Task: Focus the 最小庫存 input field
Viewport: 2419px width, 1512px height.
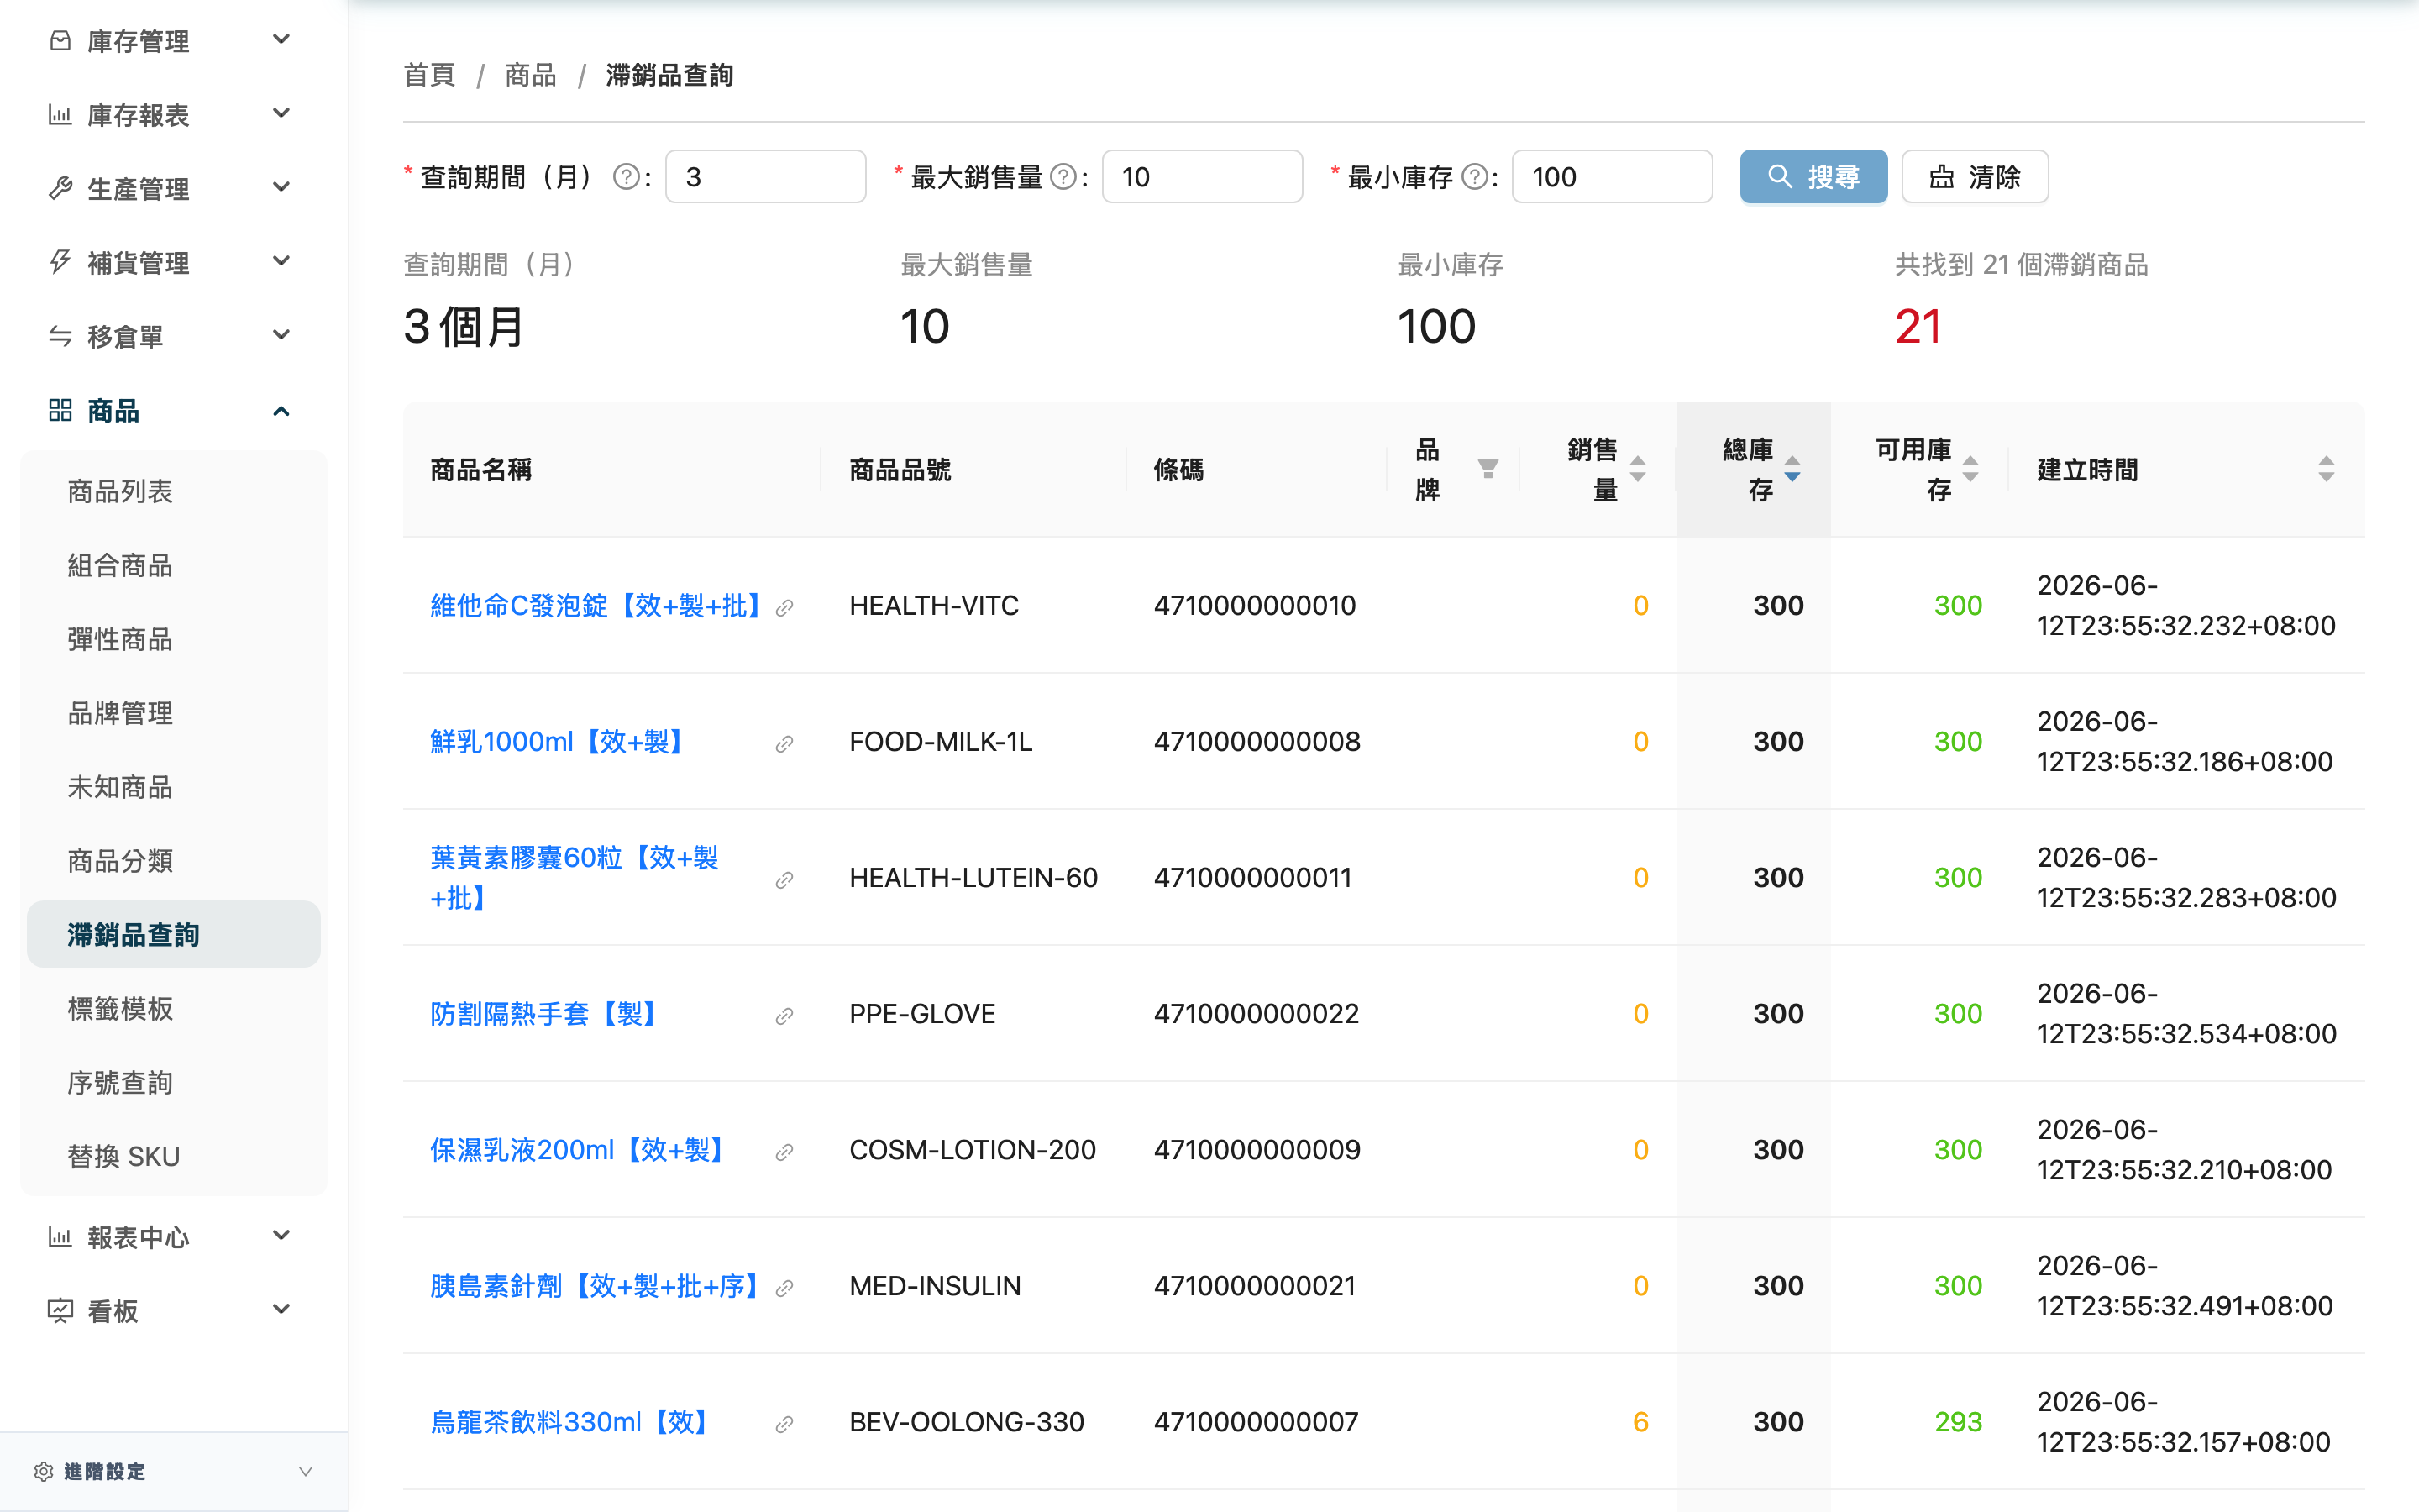Action: [1613, 177]
